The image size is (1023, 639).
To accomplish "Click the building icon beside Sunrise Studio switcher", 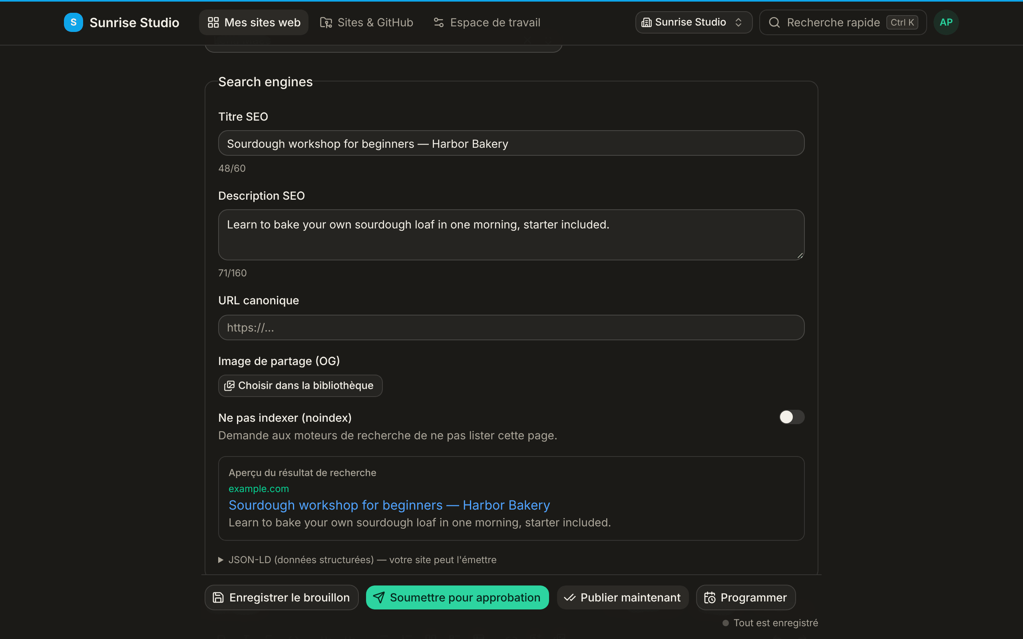I will click(646, 22).
